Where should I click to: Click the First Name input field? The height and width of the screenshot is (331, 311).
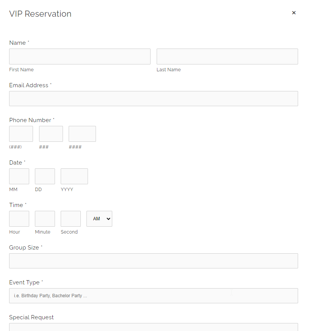pyautogui.click(x=80, y=56)
